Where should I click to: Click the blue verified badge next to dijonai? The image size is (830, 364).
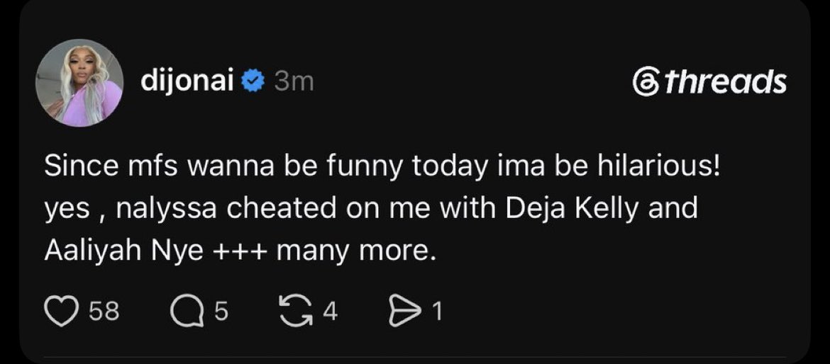(x=253, y=81)
